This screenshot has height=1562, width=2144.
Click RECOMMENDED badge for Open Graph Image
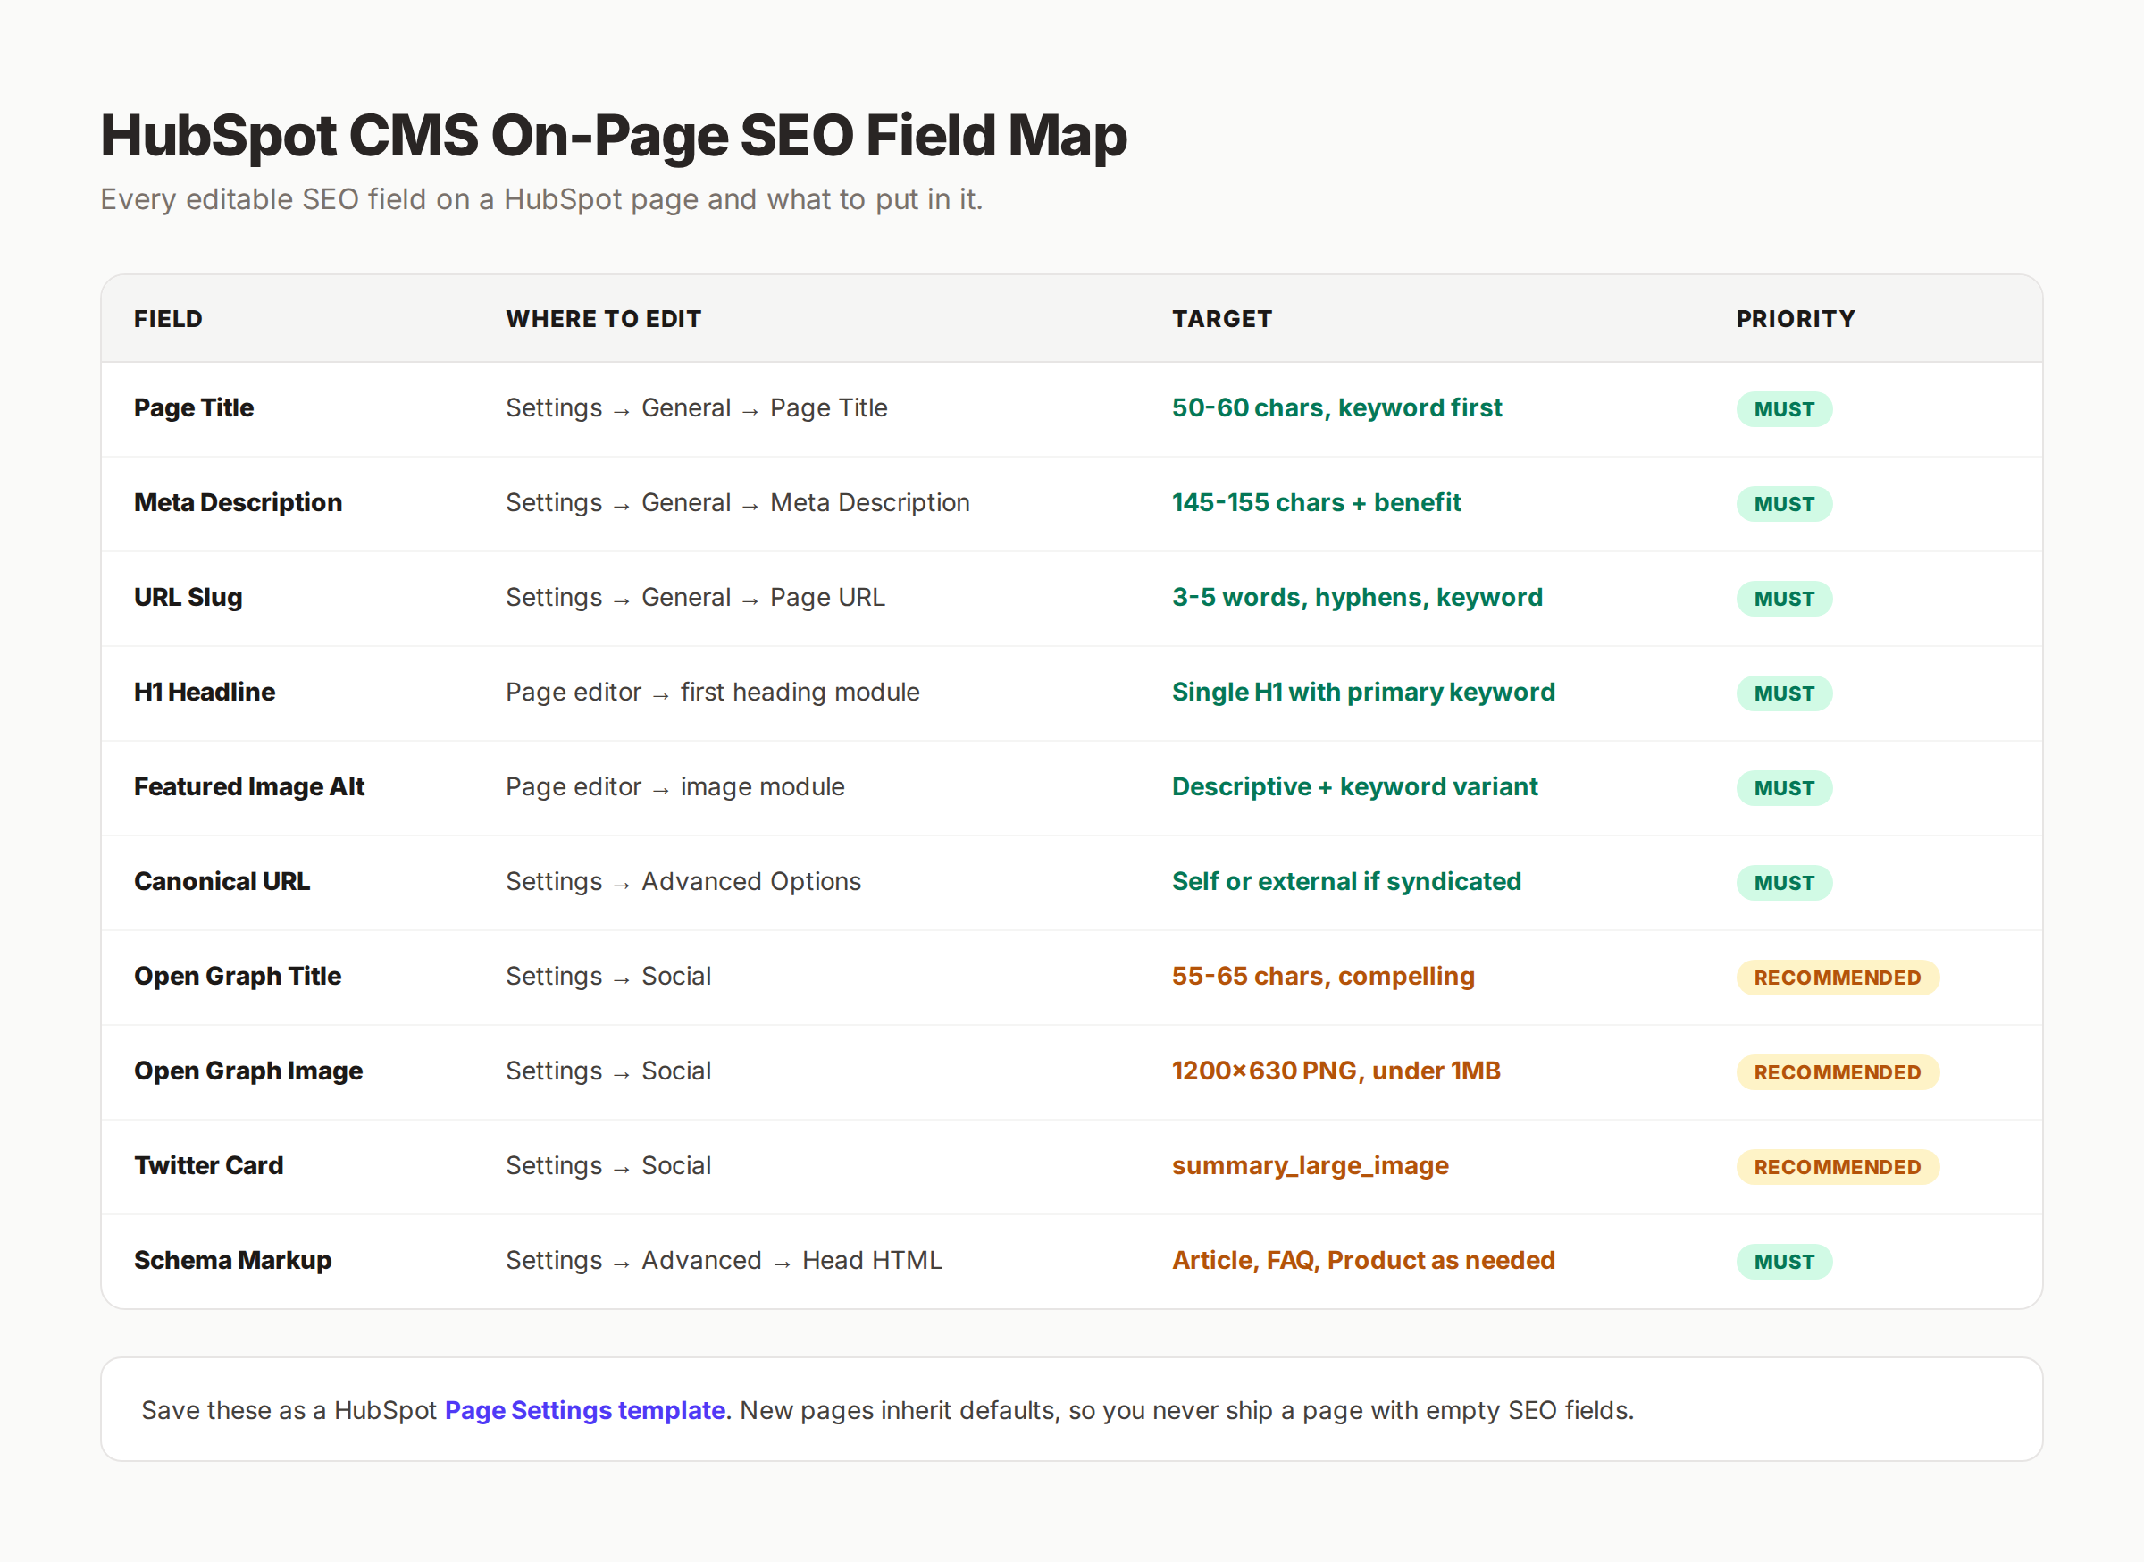(x=1838, y=1072)
